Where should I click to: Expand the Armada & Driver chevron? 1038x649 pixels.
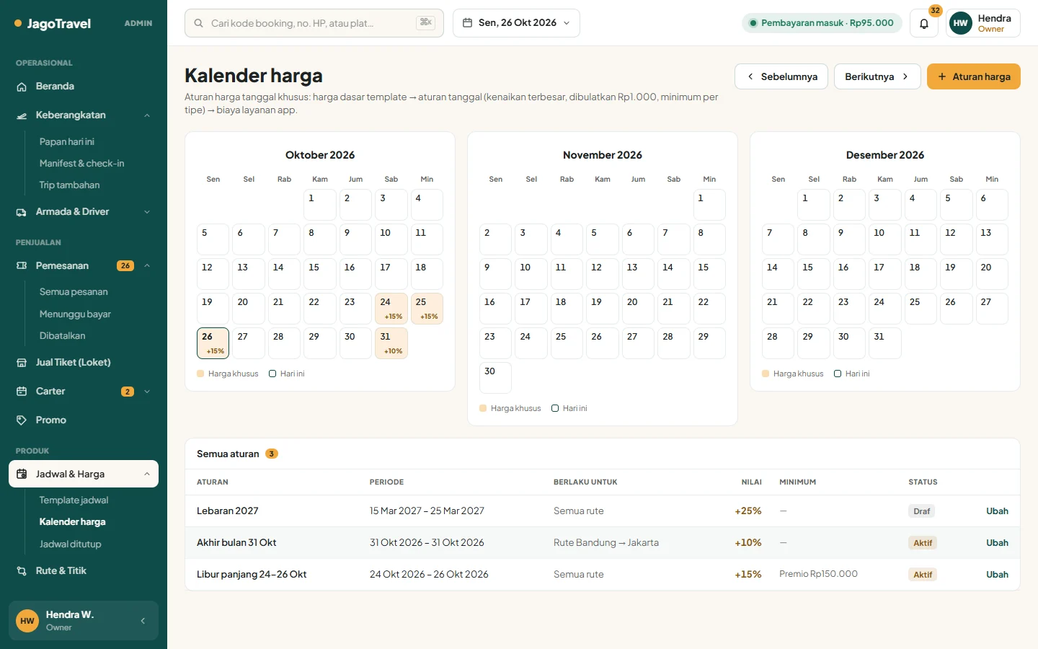147,212
